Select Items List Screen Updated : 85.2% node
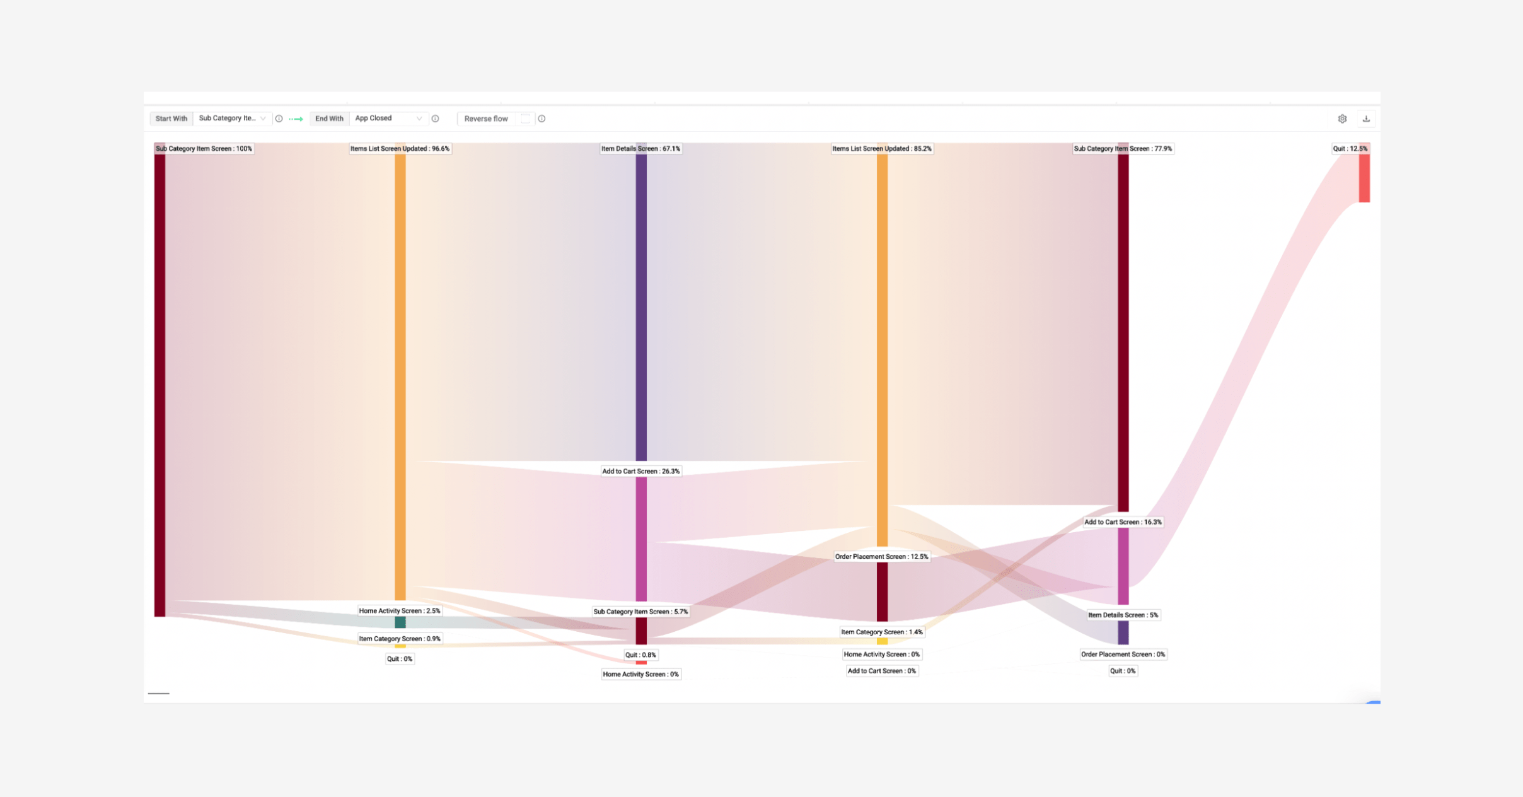 [882, 149]
